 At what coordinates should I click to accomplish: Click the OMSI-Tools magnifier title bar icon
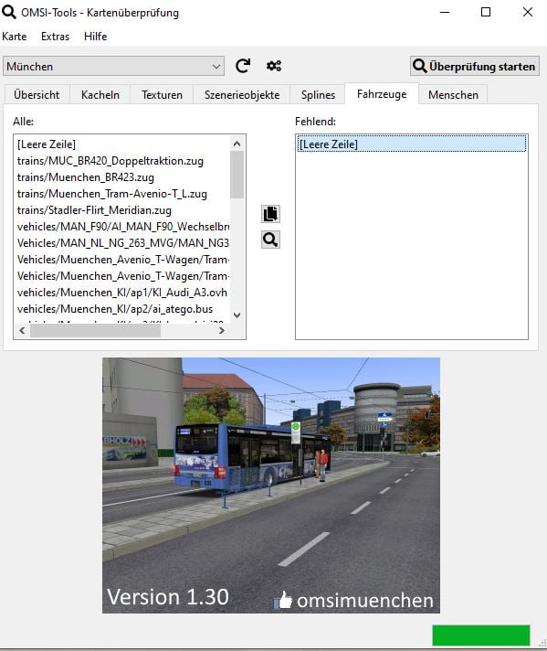pyautogui.click(x=9, y=12)
